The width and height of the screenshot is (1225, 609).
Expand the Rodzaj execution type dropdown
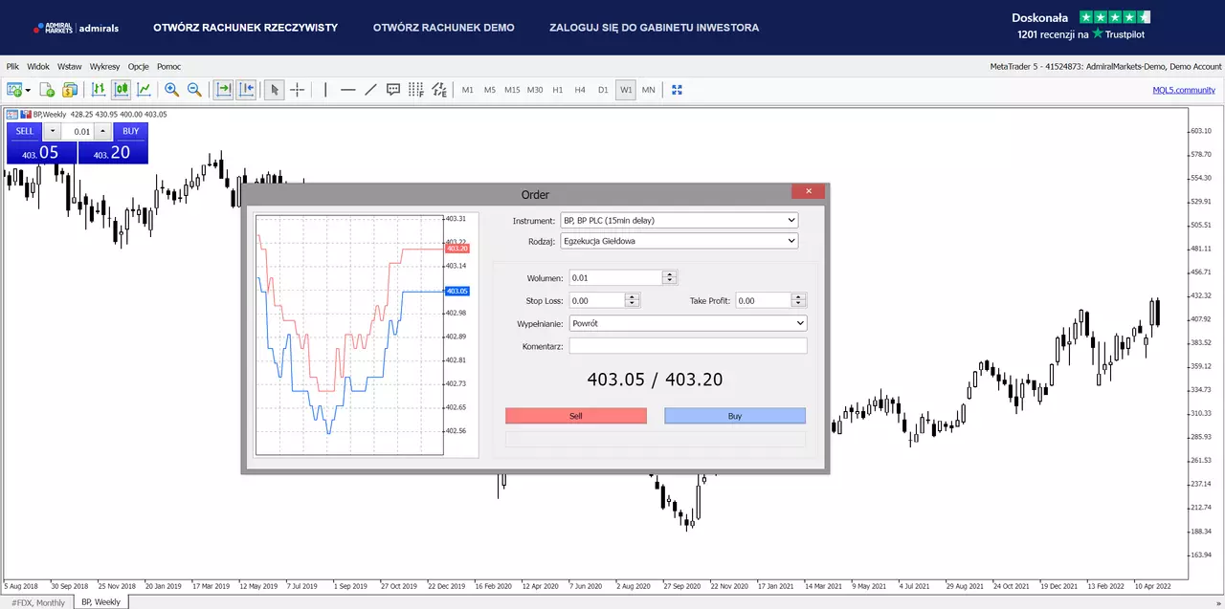[x=679, y=241]
